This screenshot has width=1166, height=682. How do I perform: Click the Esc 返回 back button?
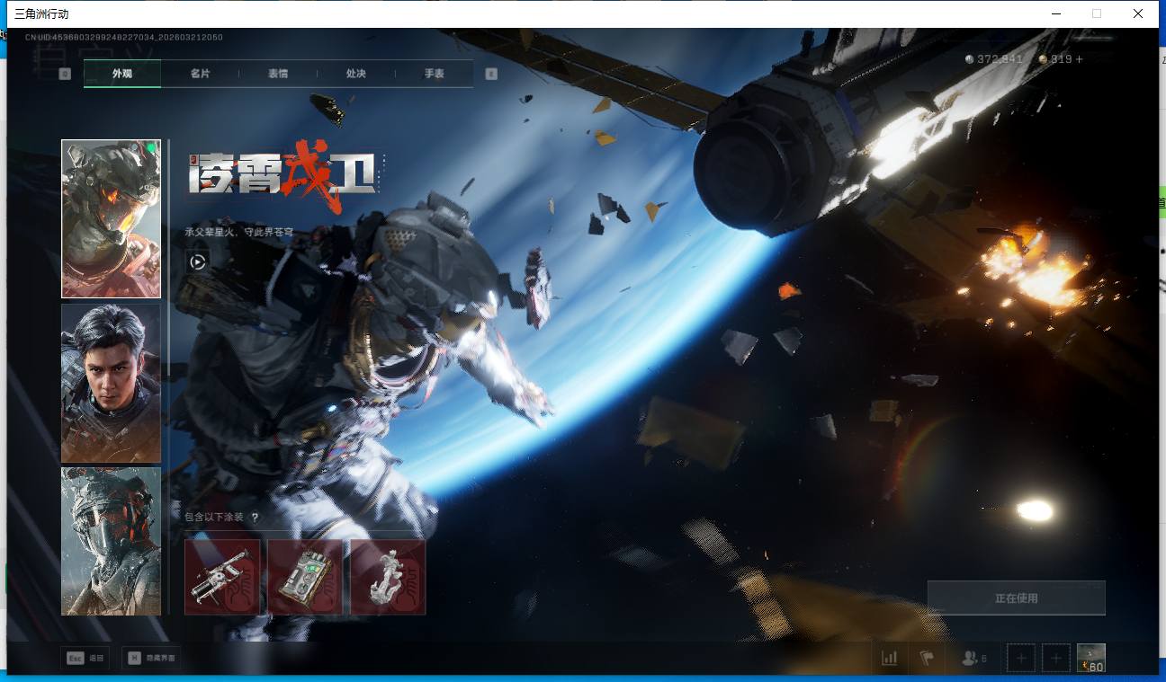click(x=86, y=659)
